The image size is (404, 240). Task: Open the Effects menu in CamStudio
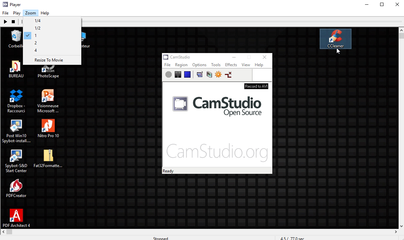(231, 65)
